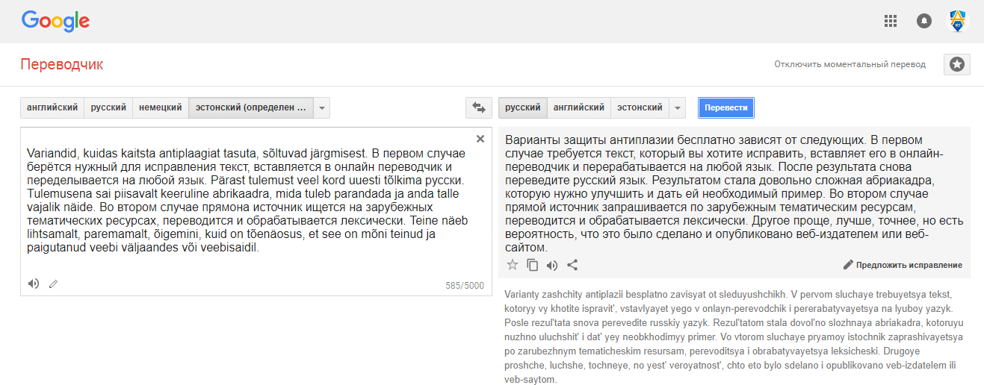Select английский as target language

pos(579,107)
